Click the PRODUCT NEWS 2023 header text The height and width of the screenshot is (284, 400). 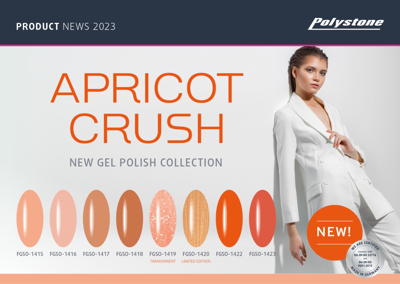click(x=66, y=26)
